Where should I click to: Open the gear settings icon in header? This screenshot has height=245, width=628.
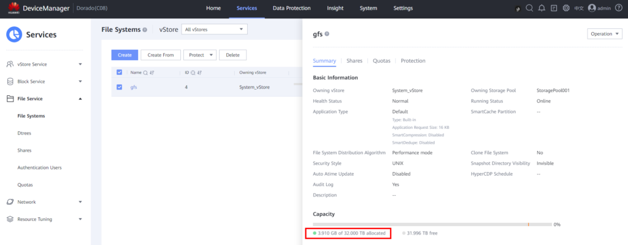coord(566,8)
